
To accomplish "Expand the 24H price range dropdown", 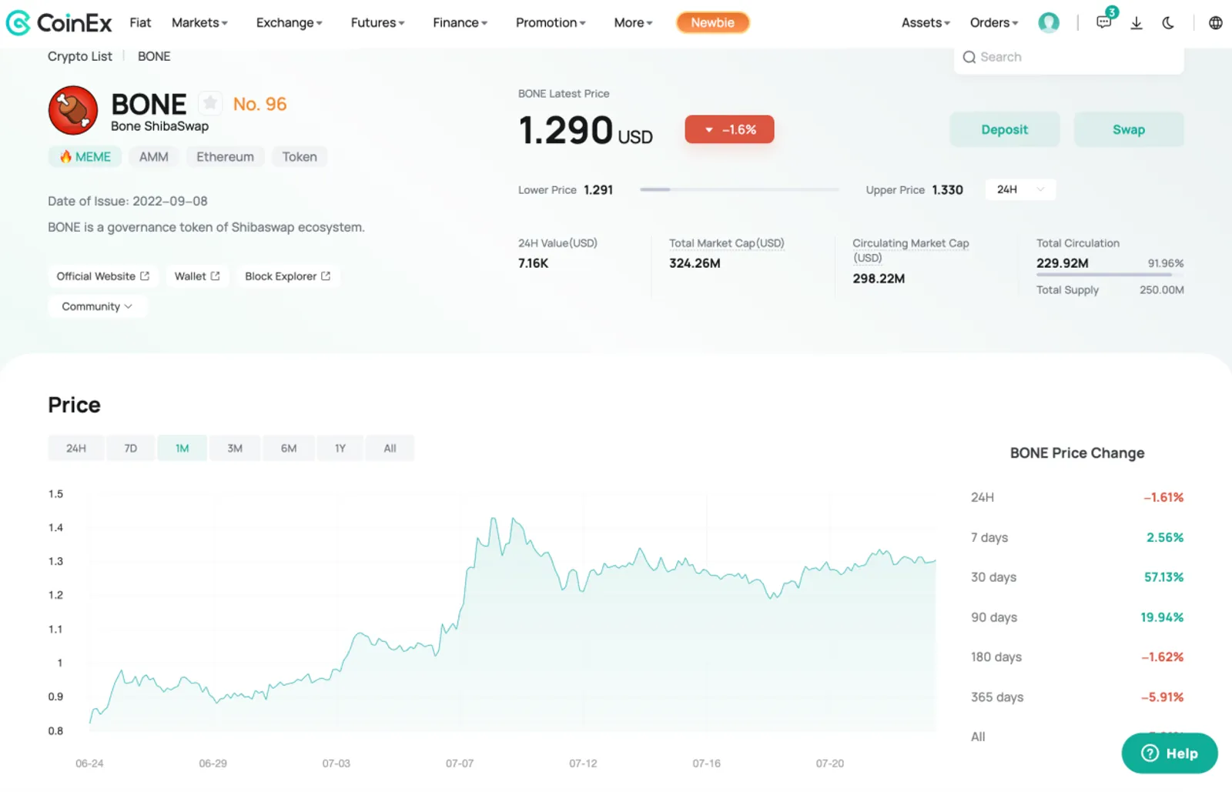I will (1020, 189).
